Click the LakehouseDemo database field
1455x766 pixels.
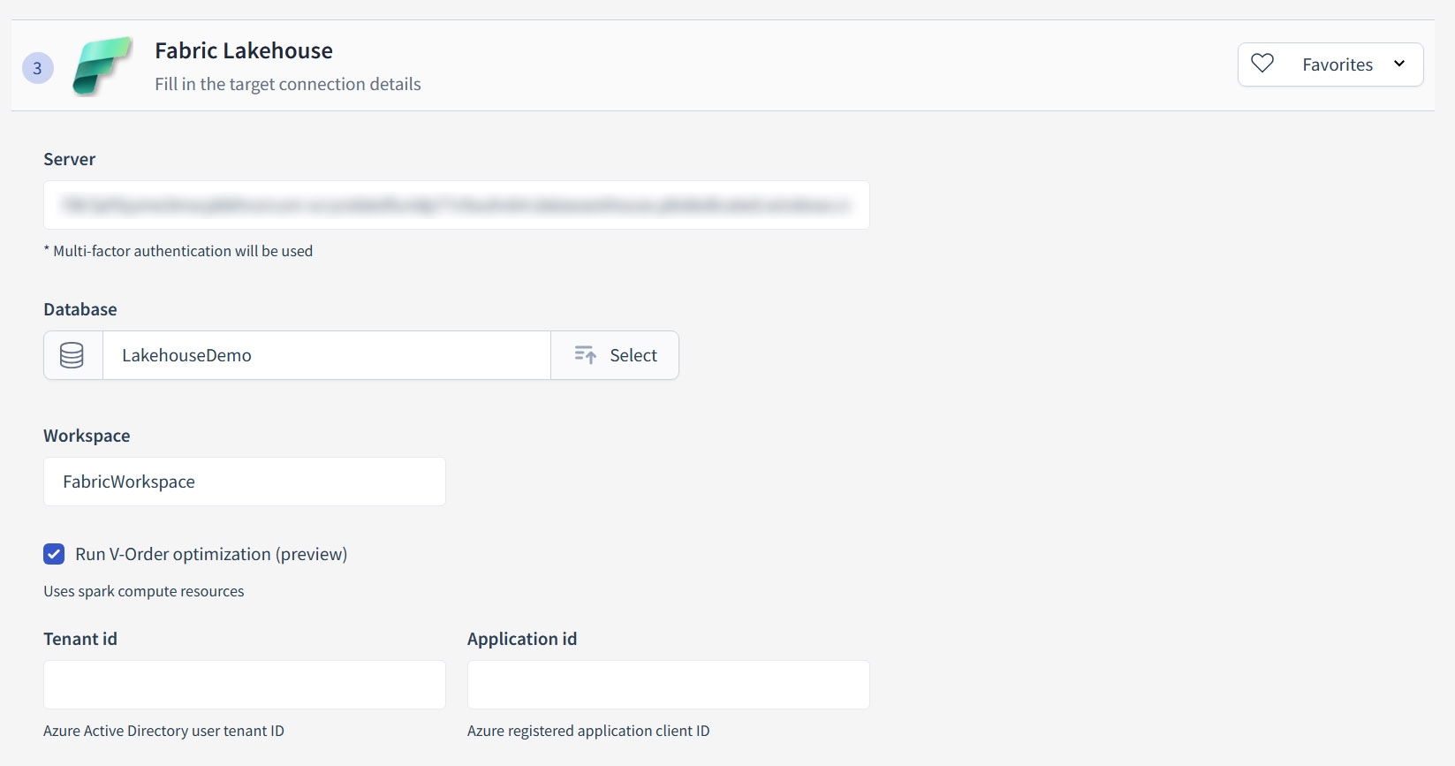click(x=326, y=355)
